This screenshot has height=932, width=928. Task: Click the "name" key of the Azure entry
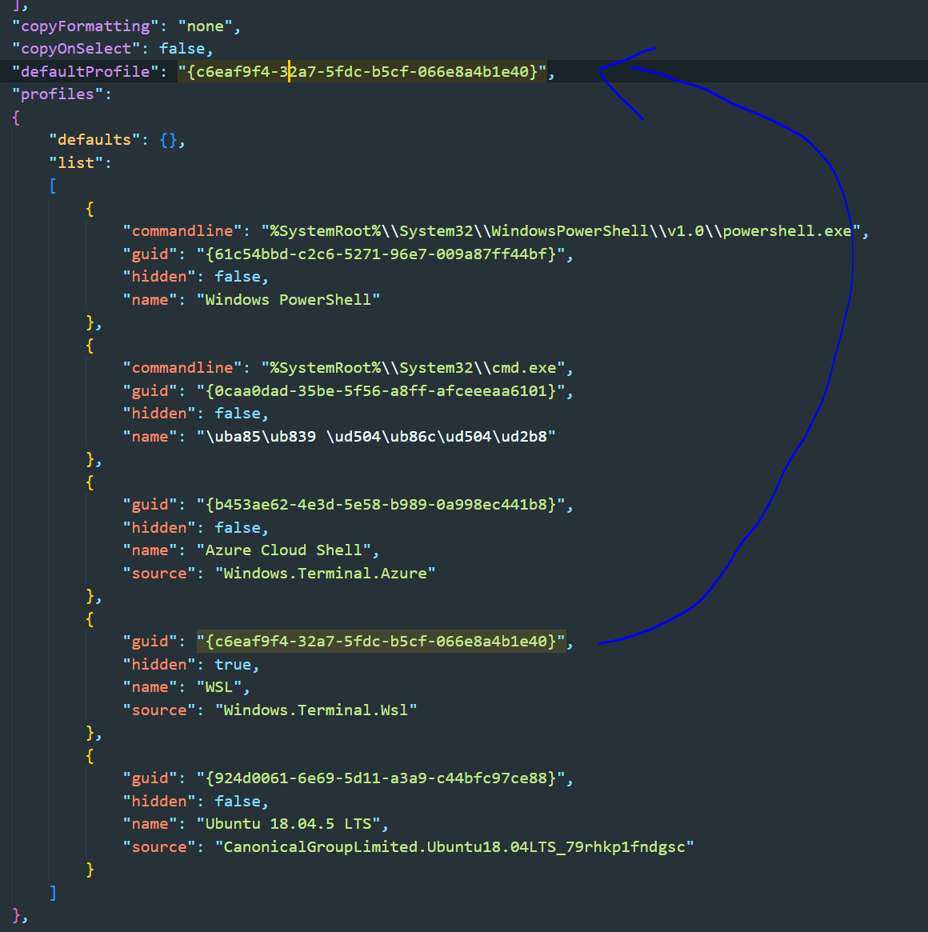(150, 550)
